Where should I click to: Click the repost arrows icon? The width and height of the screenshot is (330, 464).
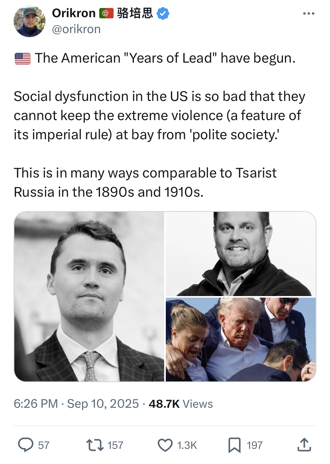pyautogui.click(x=94, y=445)
